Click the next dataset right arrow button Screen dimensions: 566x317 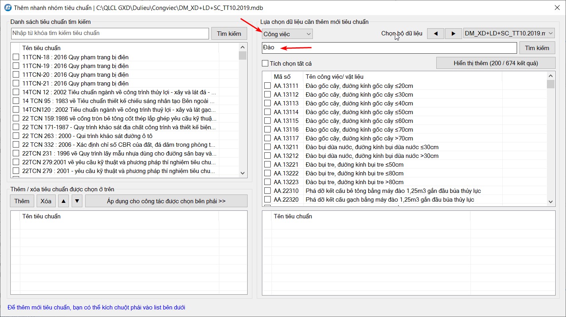click(x=453, y=34)
